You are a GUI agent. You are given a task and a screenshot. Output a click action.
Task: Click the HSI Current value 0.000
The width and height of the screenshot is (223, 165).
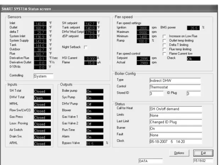coord(91,59)
